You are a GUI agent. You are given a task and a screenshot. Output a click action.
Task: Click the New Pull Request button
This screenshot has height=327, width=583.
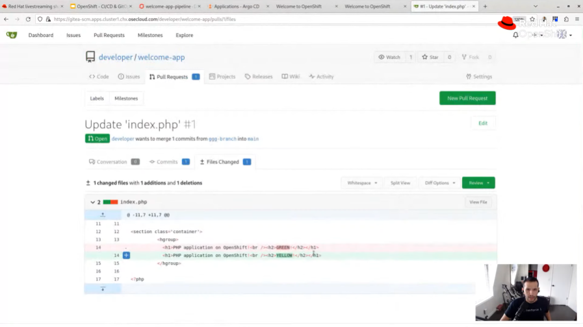point(467,99)
